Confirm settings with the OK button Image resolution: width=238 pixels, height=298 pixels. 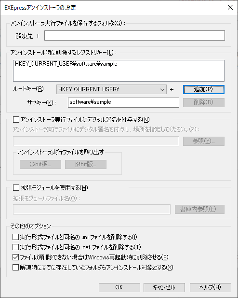coord(119,287)
